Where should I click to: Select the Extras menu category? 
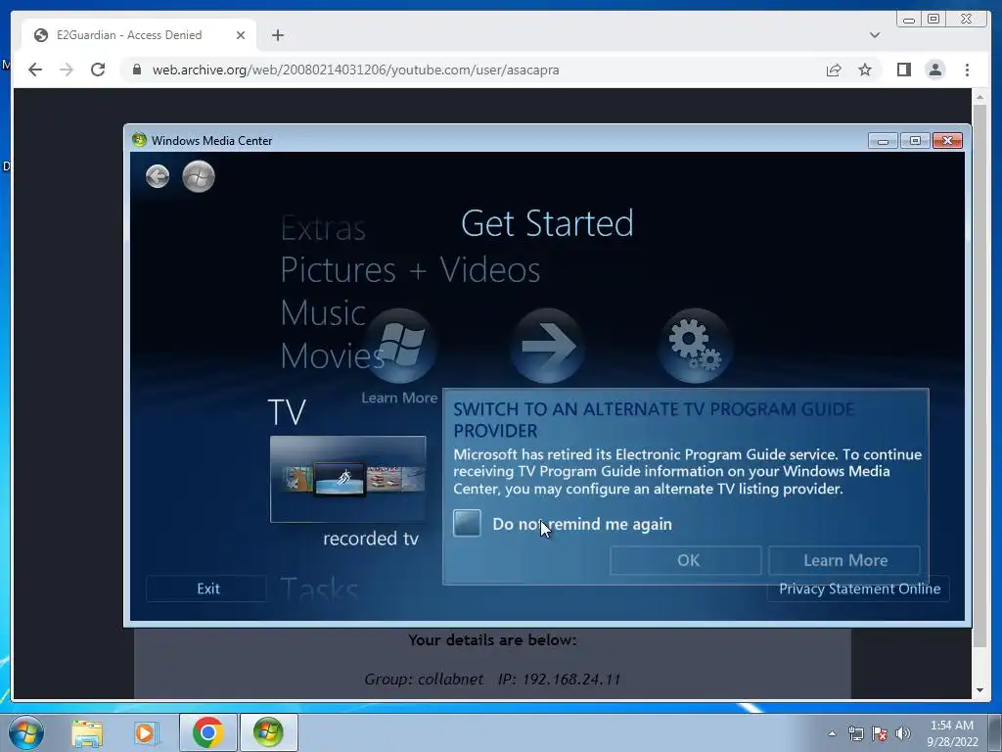pyautogui.click(x=323, y=228)
